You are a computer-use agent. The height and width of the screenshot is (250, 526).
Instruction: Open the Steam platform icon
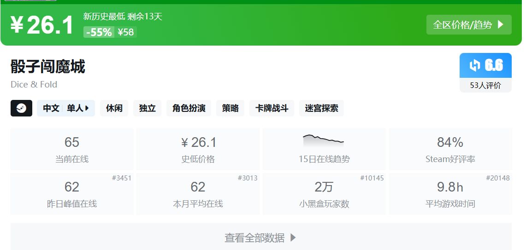click(22, 108)
